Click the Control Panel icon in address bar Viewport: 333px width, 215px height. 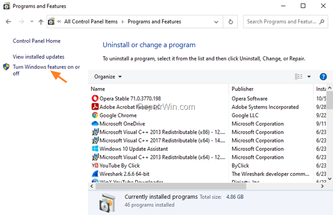coord(51,22)
